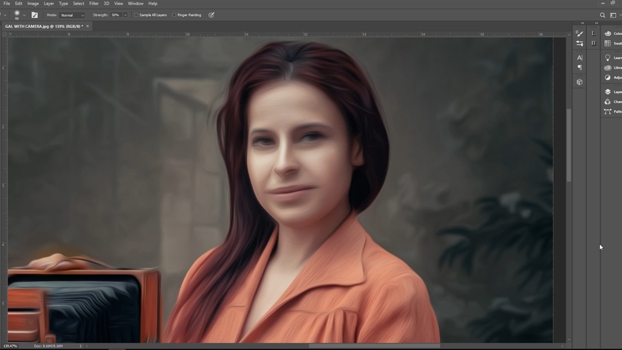Open the blending Mode dropdown

pos(72,15)
